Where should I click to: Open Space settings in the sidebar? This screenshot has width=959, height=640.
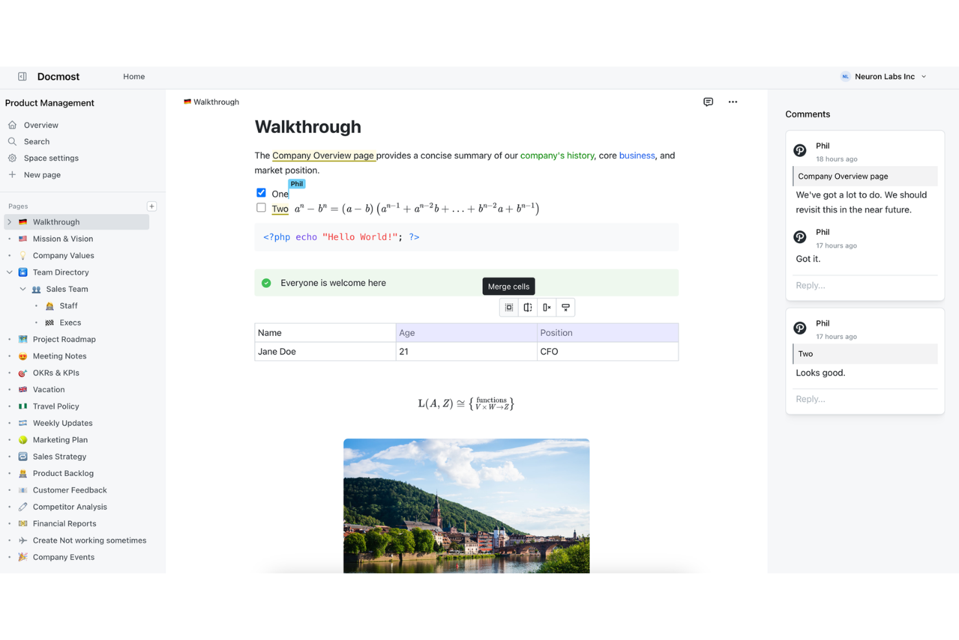[x=51, y=158]
